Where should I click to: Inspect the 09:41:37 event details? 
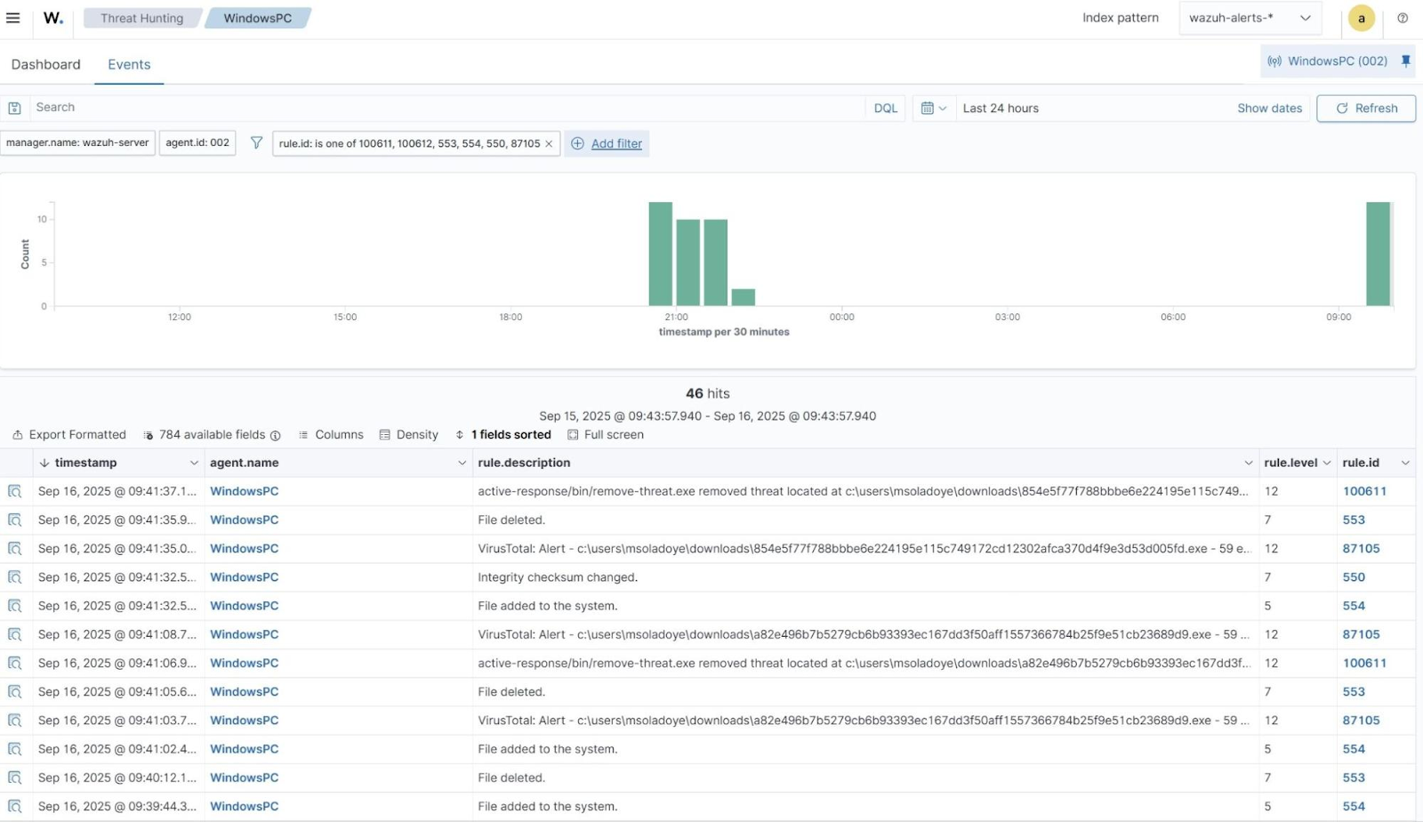(x=14, y=491)
